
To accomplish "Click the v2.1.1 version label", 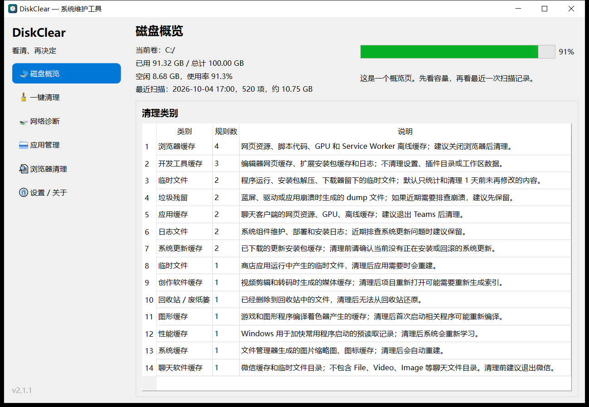I will point(22,390).
